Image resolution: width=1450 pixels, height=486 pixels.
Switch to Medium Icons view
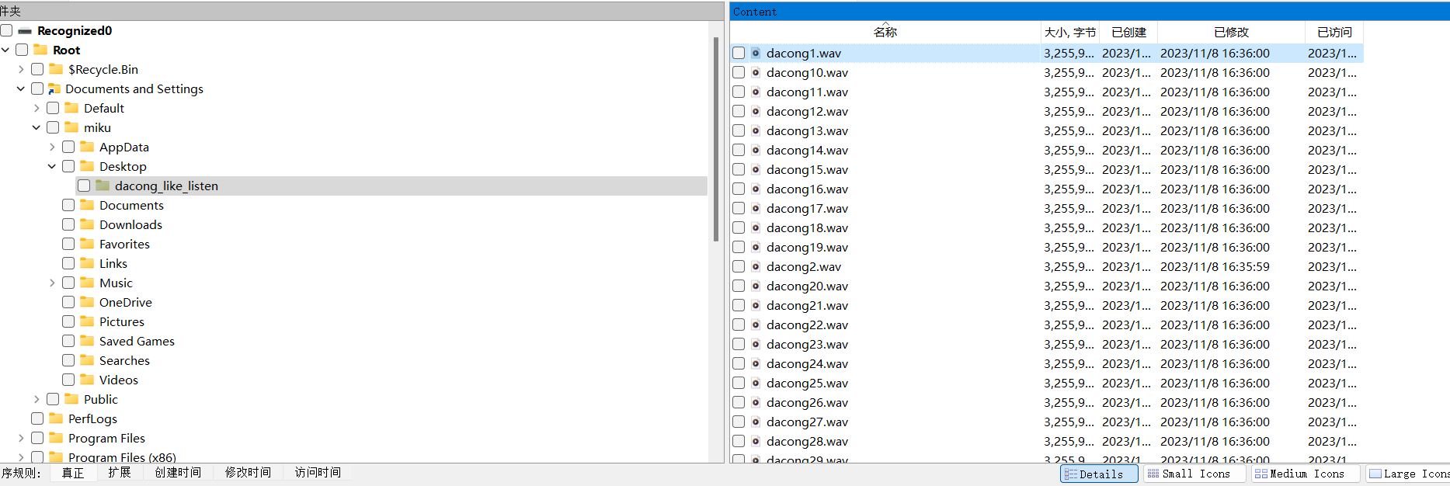point(1306,474)
